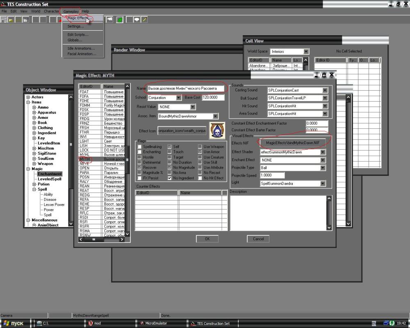Open the Bolt Sound dropdown
This screenshot has width=410, height=328.
point(325,98)
